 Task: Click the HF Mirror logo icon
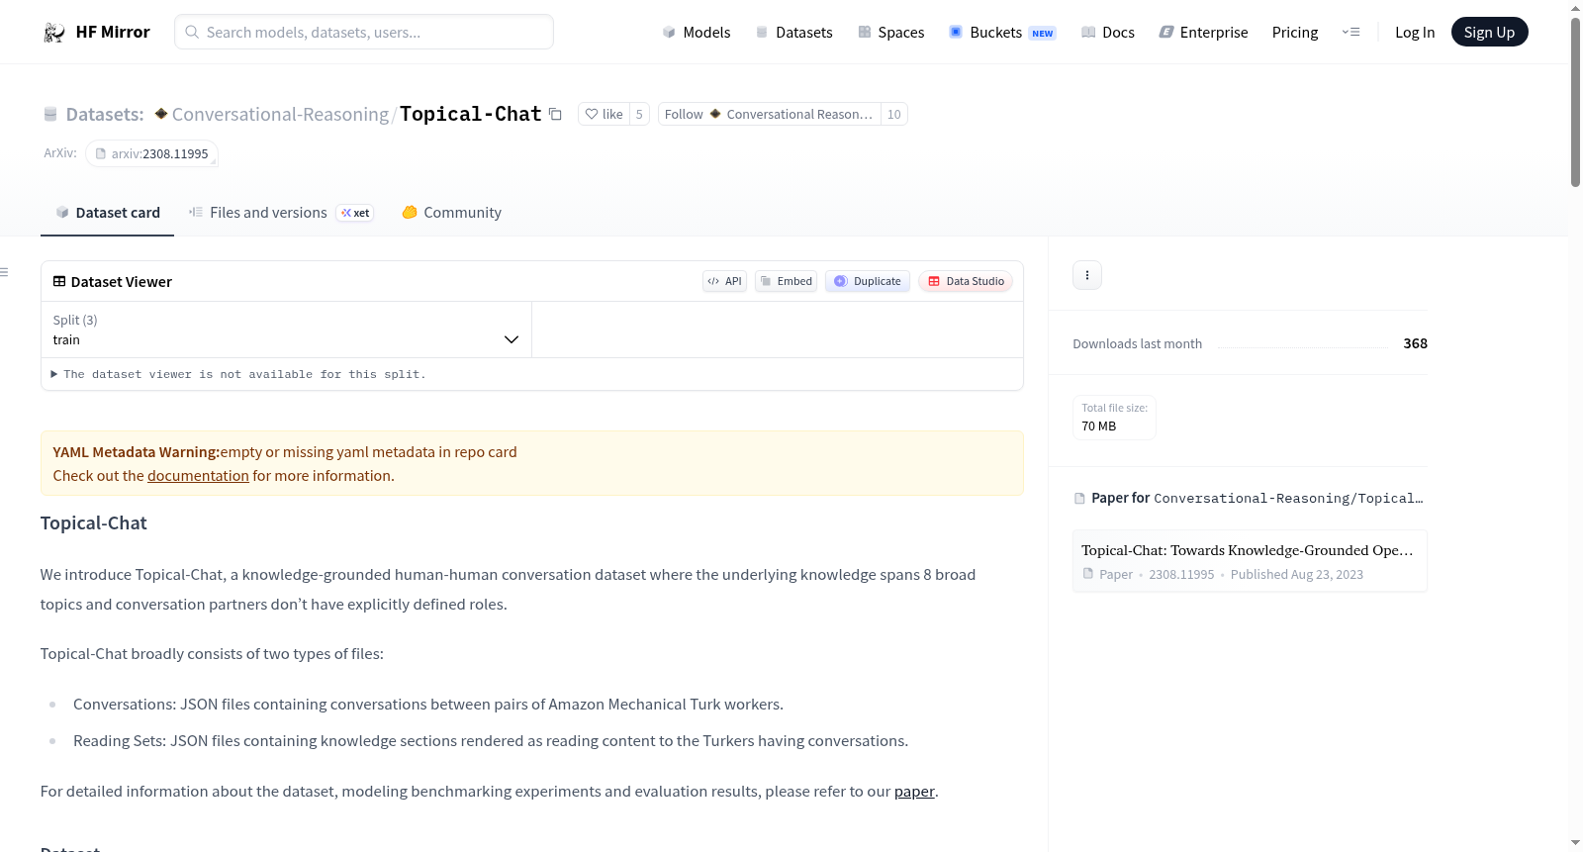54,33
